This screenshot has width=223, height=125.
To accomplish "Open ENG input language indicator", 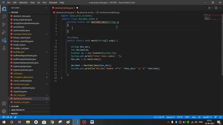I will (x=201, y=122).
